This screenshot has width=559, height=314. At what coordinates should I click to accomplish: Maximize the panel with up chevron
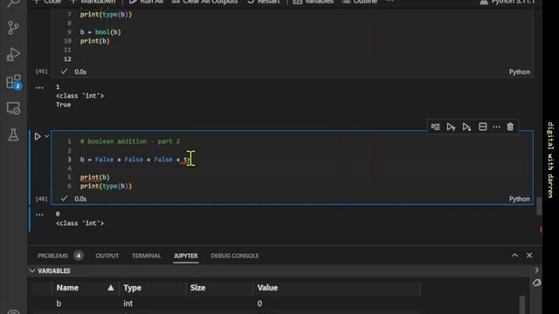[514, 256]
